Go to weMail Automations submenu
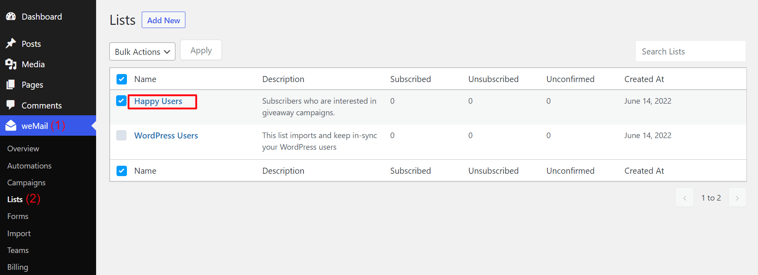 pos(29,166)
